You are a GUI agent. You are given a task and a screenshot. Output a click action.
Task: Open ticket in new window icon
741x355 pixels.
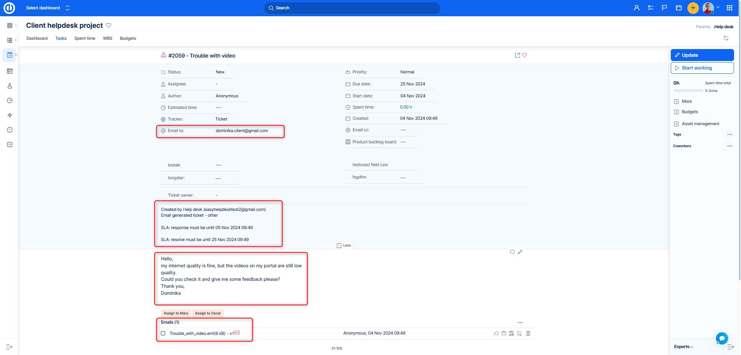517,55
